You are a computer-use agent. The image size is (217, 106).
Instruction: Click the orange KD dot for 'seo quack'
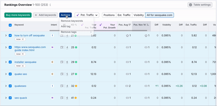click(76, 98)
